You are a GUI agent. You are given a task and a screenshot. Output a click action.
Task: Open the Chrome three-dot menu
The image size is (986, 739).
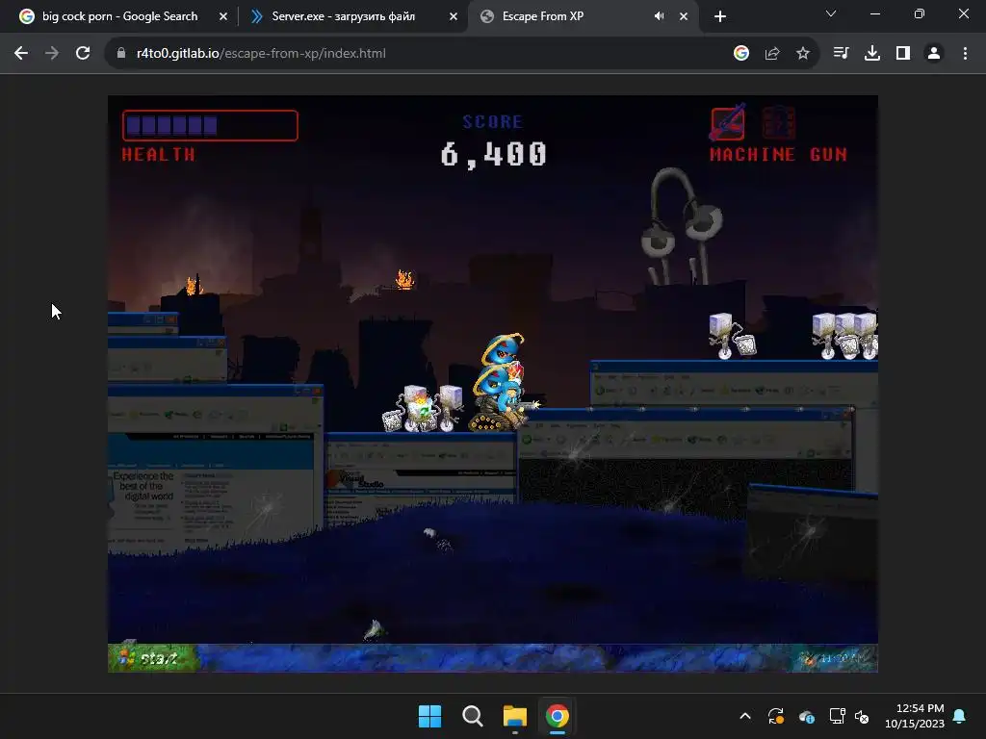click(965, 54)
